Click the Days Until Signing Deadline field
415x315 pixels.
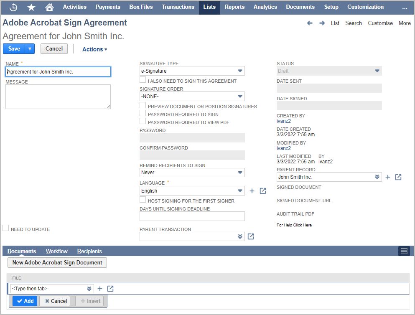coord(192,216)
